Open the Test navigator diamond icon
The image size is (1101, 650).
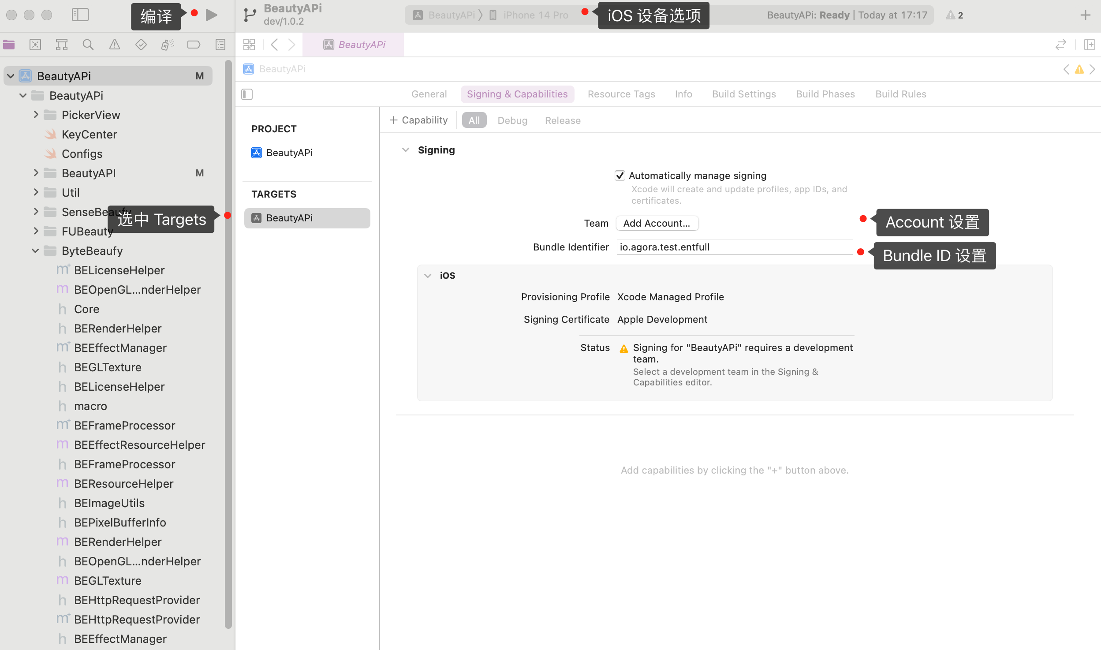[141, 45]
